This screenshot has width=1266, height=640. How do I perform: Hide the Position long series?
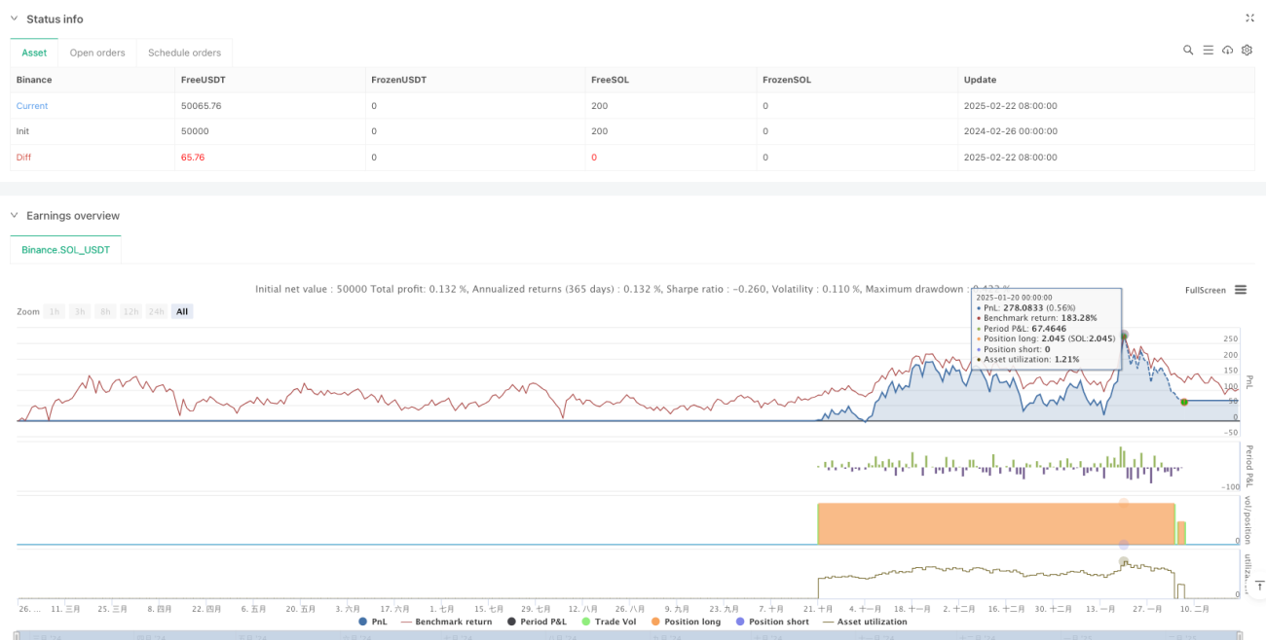(686, 622)
